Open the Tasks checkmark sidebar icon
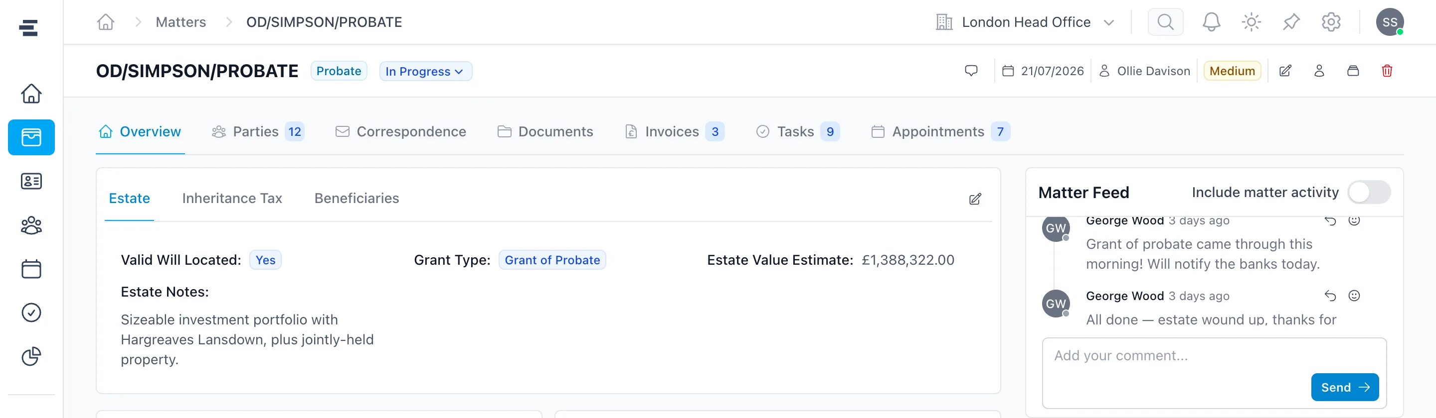The height and width of the screenshot is (418, 1436). [x=31, y=313]
